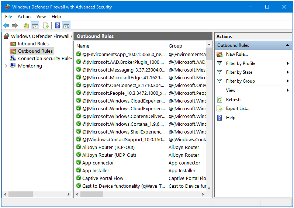
Task: Select the AllJoyn Router (UDP-Out) rule
Action: tap(109, 155)
